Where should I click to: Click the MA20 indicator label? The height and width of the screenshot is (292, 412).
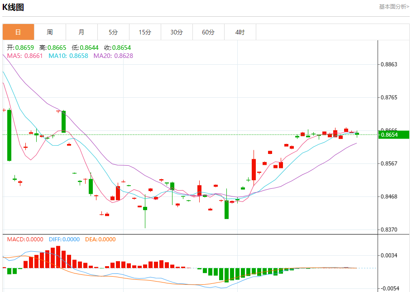[113, 56]
